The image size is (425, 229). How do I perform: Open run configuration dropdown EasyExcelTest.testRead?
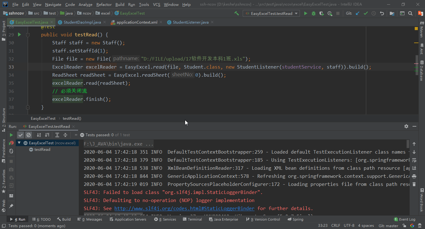pos(272,13)
